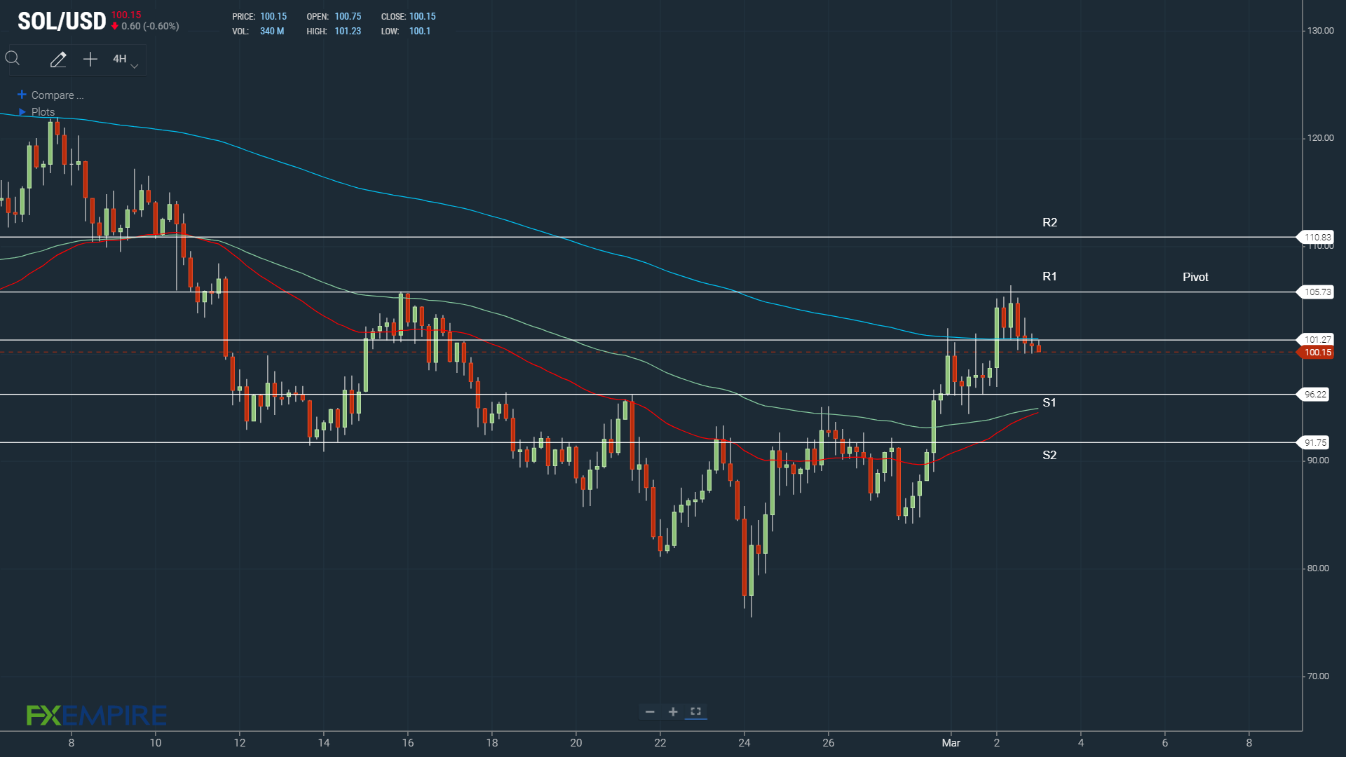Toggle the fullscreen chart icon
The image size is (1346, 757).
tap(695, 711)
